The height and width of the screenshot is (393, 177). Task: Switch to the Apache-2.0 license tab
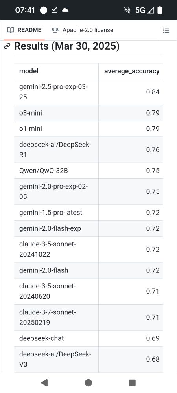point(82,30)
